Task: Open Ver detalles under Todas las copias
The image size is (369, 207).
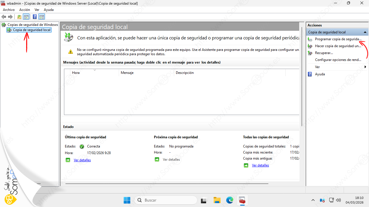Action: point(260,165)
